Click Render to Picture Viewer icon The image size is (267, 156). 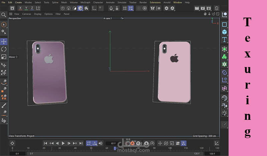click(x=203, y=8)
